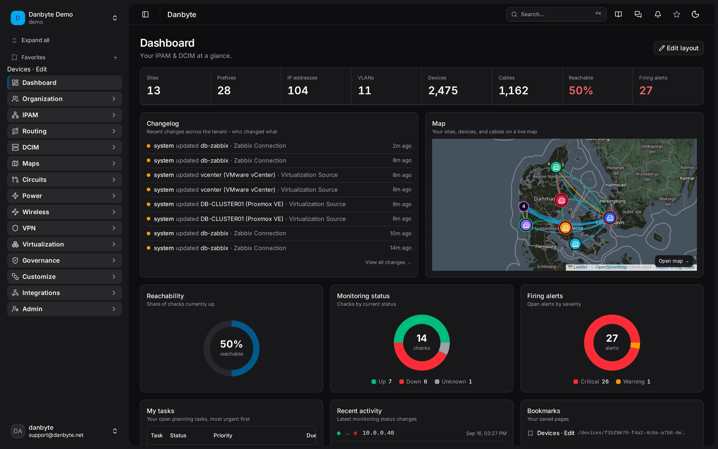Click the Edit layout button
Viewport: 718px width, 449px height.
[x=679, y=48]
